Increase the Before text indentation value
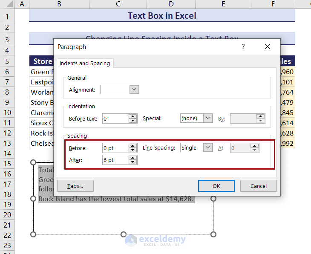The image size is (311, 254). pos(132,116)
